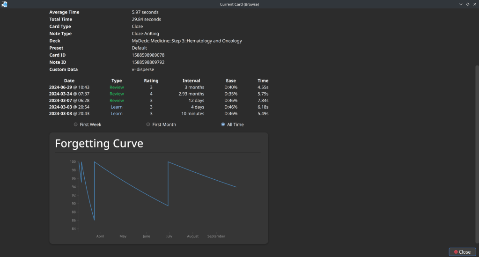Close window using title bar X
Image resolution: width=479 pixels, height=257 pixels.
click(x=474, y=4)
